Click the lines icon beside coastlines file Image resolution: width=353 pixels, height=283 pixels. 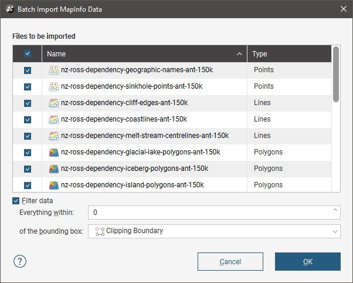(x=54, y=119)
